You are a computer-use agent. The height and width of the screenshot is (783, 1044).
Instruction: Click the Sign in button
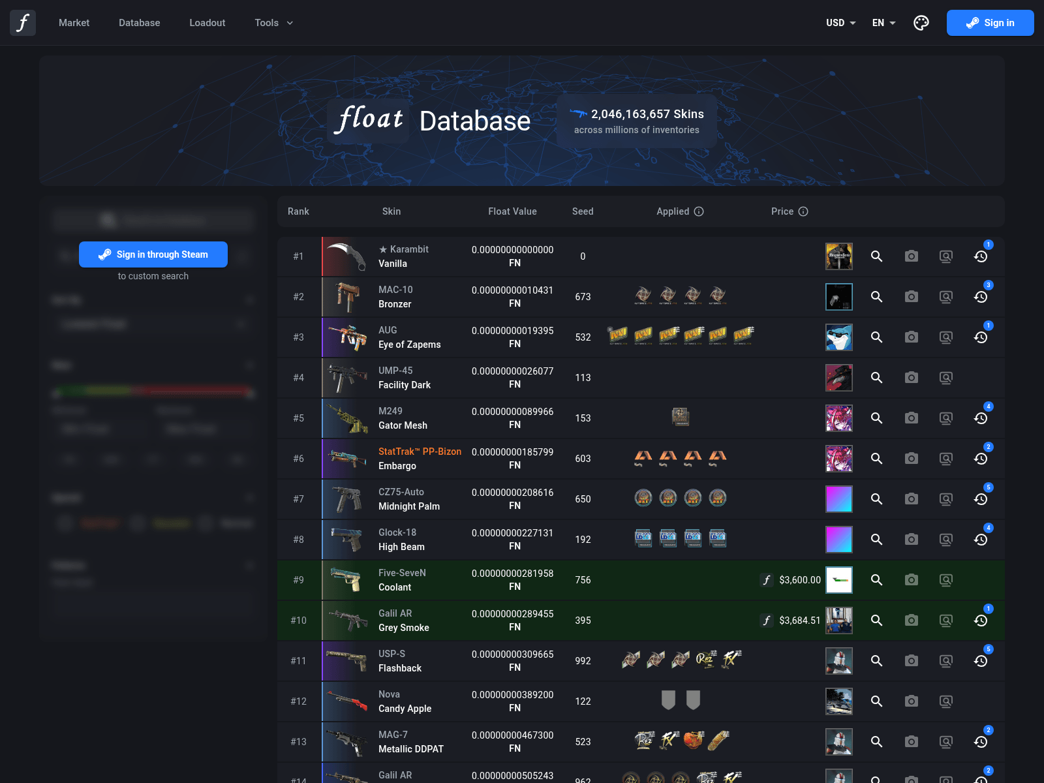click(x=990, y=23)
